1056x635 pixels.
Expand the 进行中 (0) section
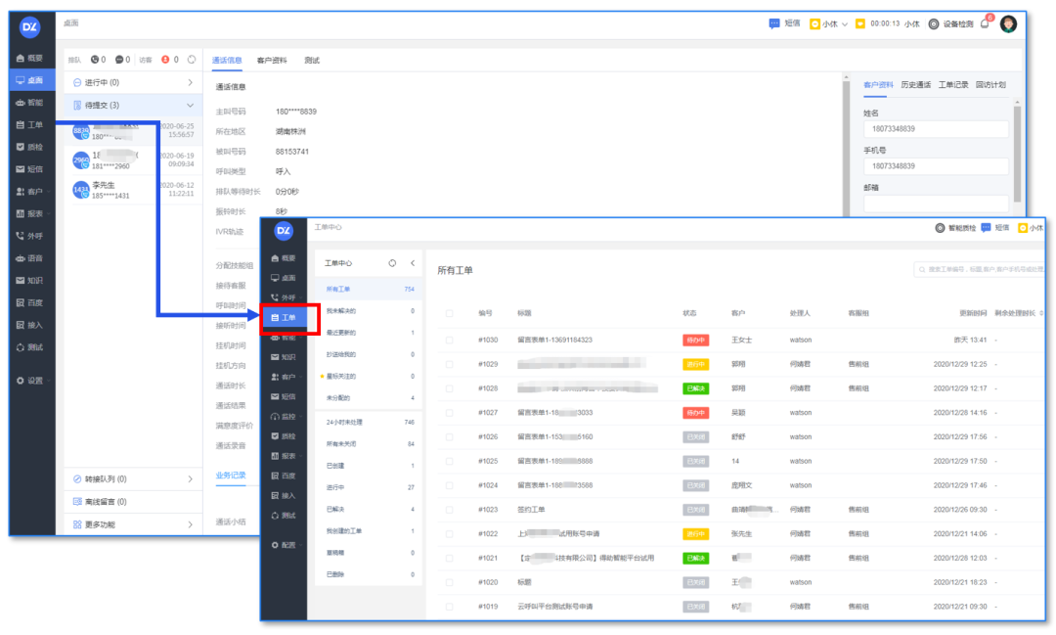[x=190, y=83]
